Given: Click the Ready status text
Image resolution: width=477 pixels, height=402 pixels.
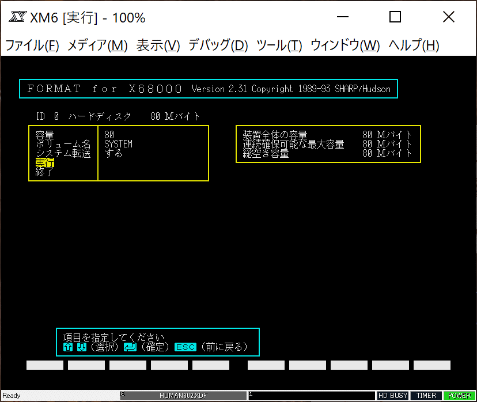Looking at the screenshot, I should 12,396.
